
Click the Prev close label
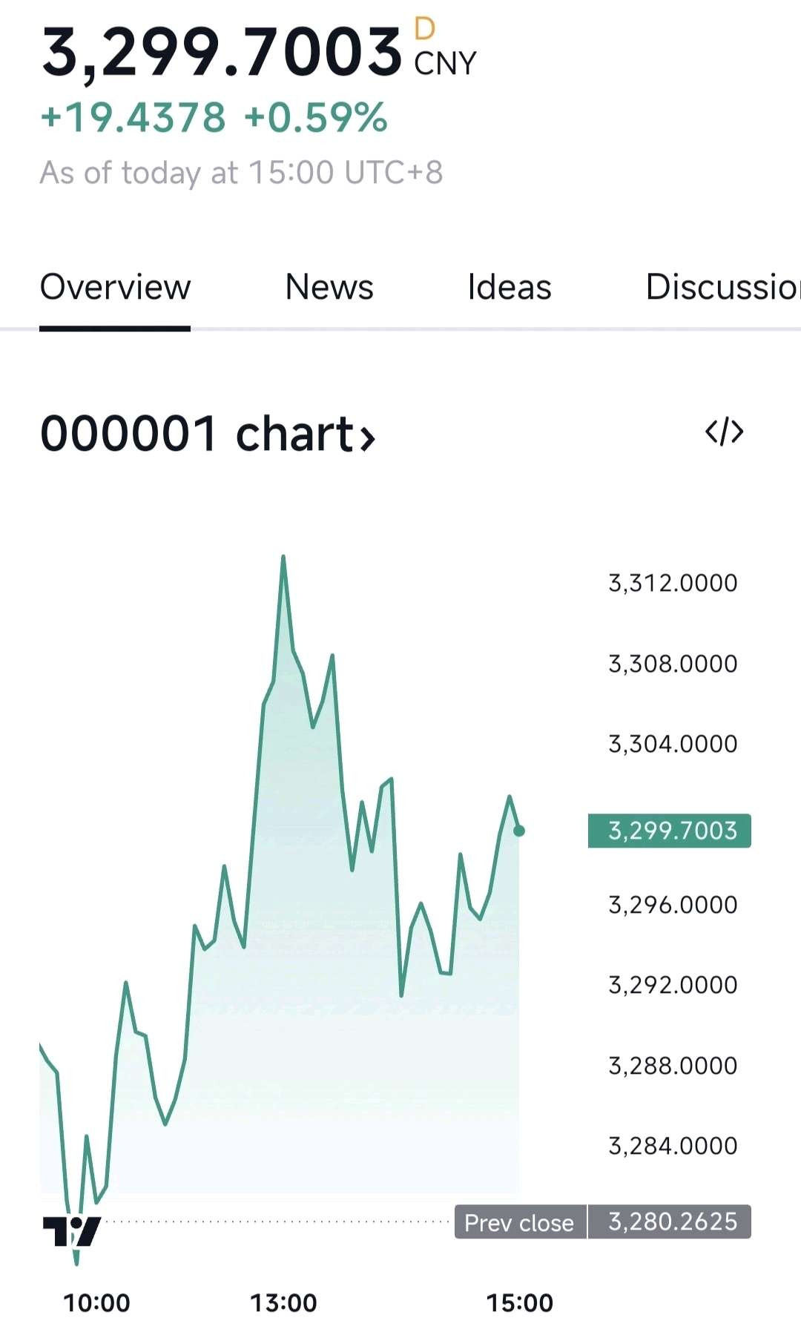pos(520,1222)
